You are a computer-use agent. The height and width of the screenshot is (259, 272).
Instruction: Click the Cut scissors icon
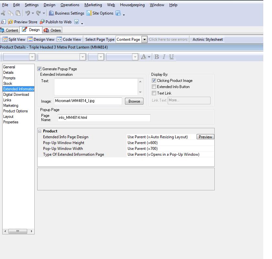3,13
